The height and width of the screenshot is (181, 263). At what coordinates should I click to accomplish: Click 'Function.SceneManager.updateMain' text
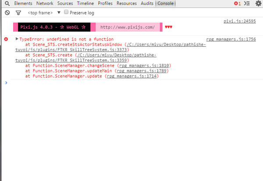72,71
